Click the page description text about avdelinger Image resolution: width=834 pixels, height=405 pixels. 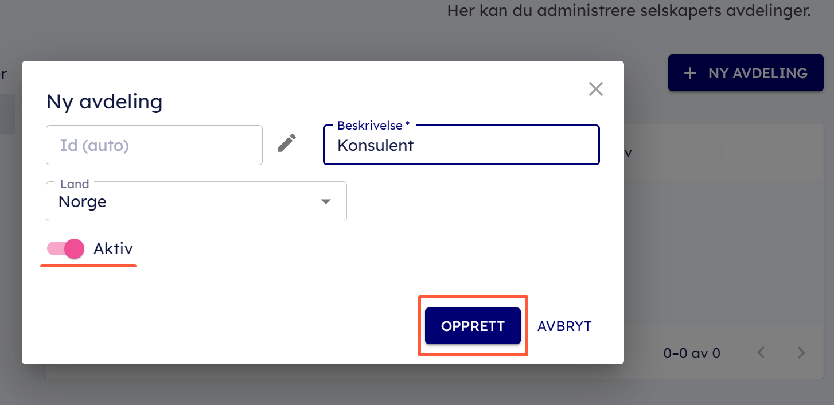(x=629, y=11)
